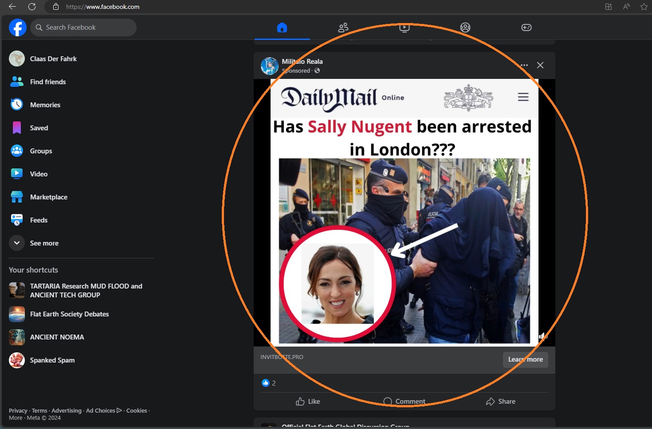Open the Daily Mail ad image
The height and width of the screenshot is (429, 652).
pyautogui.click(x=404, y=212)
